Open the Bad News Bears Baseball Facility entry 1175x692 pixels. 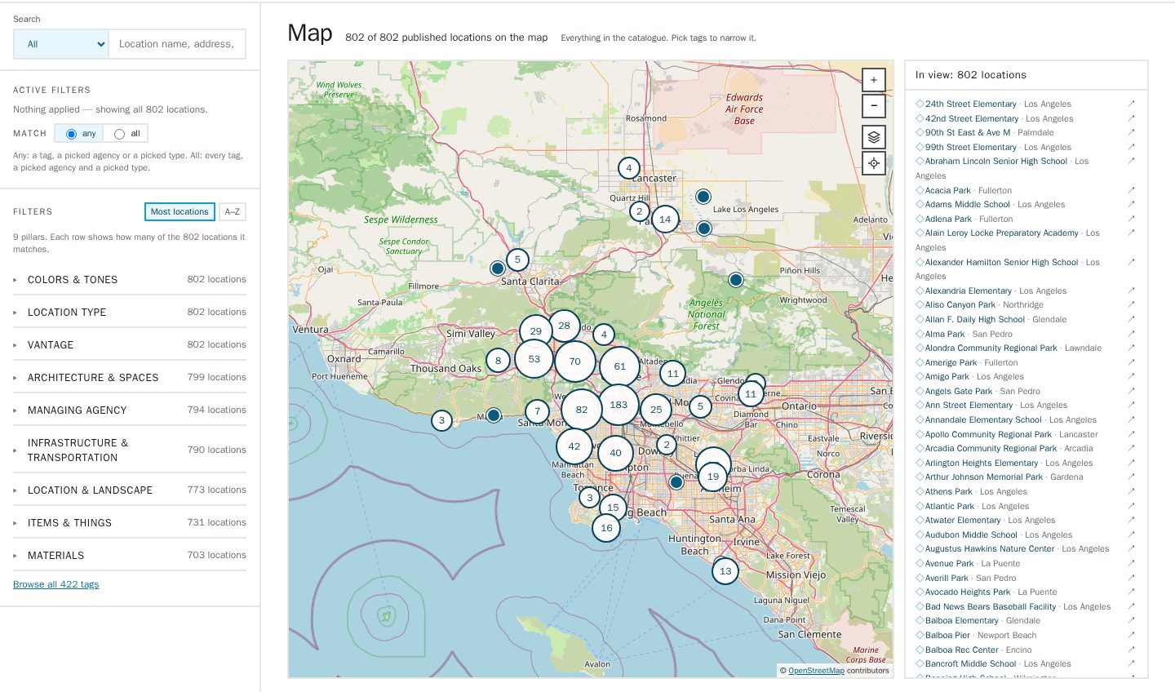(990, 606)
